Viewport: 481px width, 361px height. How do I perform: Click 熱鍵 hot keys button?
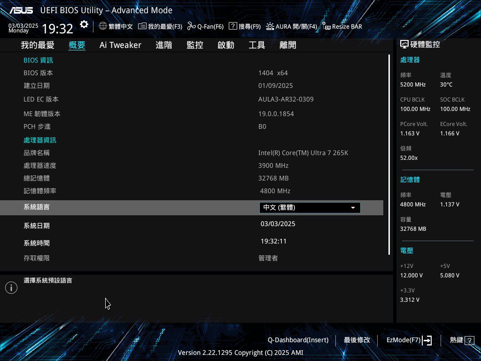point(462,340)
